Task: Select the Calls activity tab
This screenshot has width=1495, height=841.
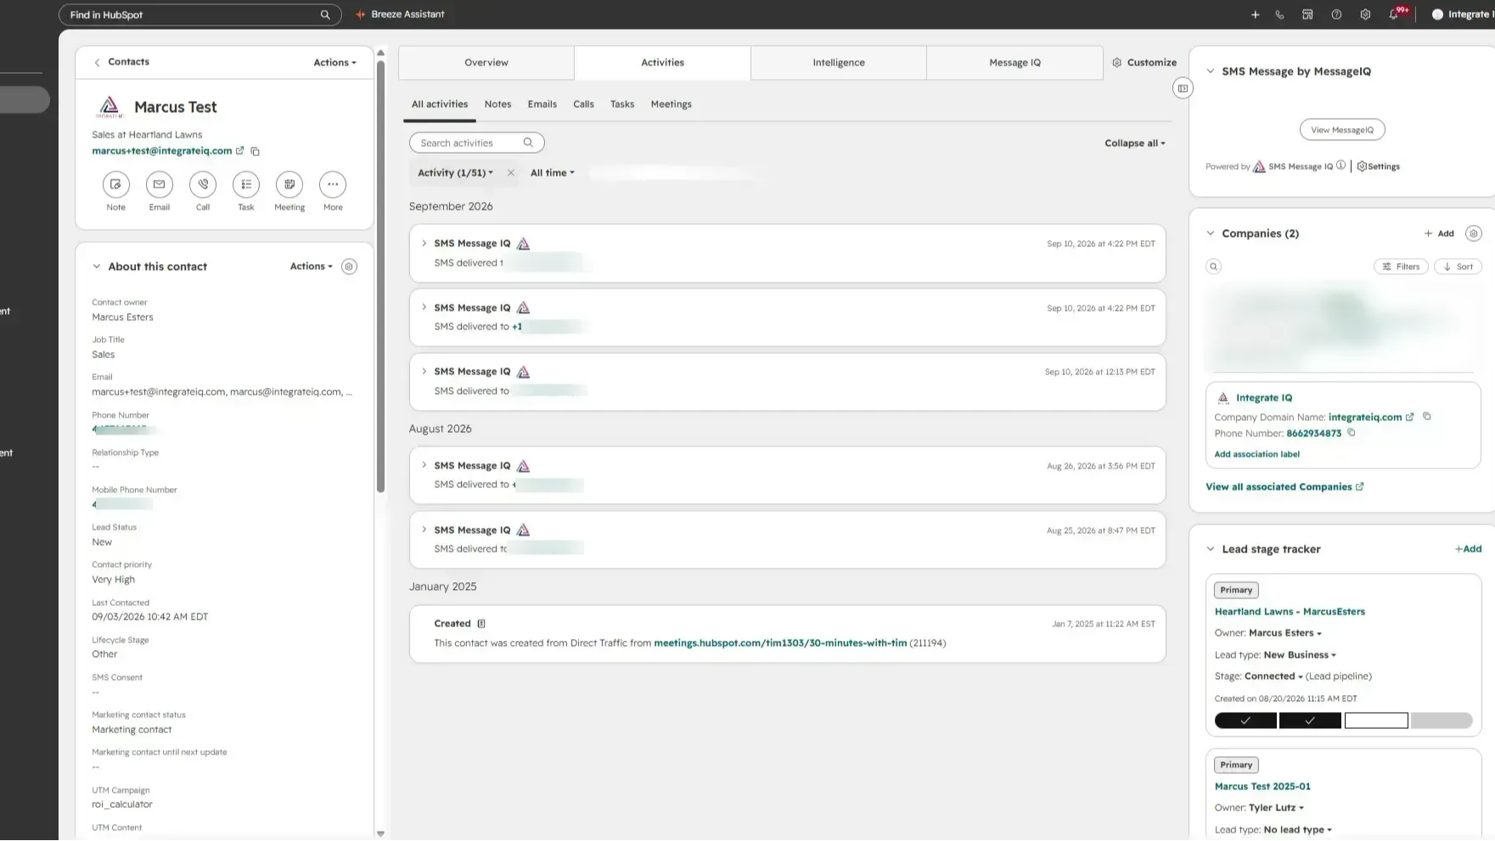Action: [x=583, y=104]
